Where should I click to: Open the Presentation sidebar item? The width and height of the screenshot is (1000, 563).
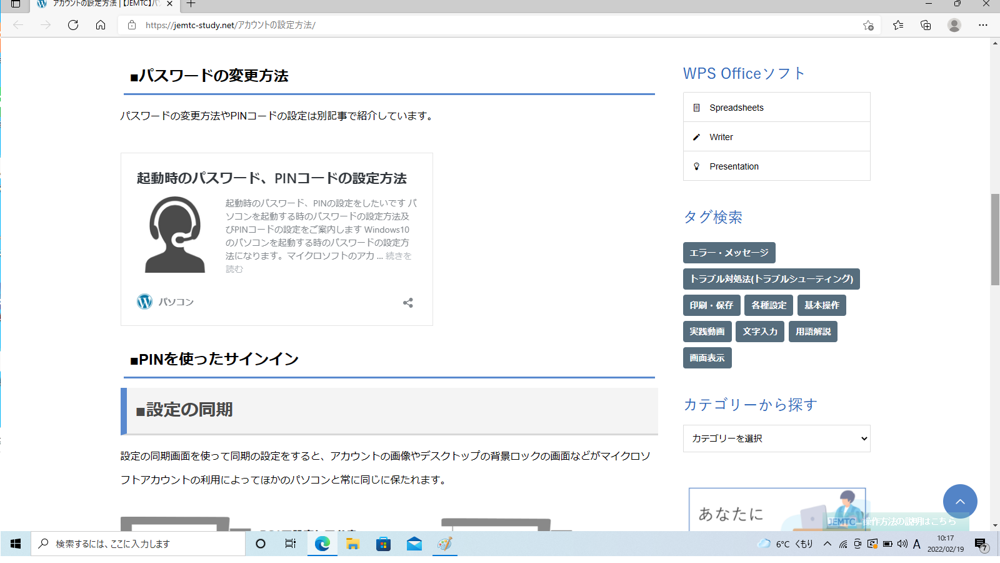[734, 166]
